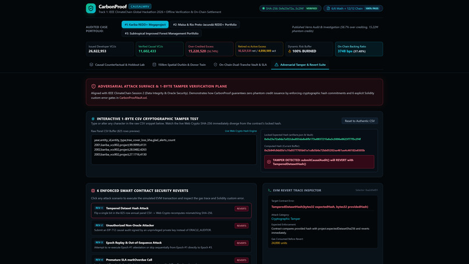Click the CSV row beginning with 2001,kariba_vcs902

point(120,145)
